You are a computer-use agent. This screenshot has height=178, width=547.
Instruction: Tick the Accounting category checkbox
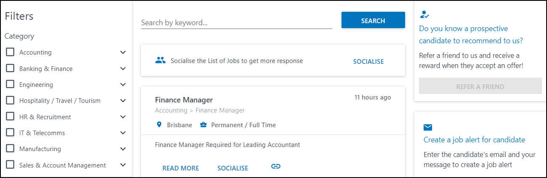[10, 52]
